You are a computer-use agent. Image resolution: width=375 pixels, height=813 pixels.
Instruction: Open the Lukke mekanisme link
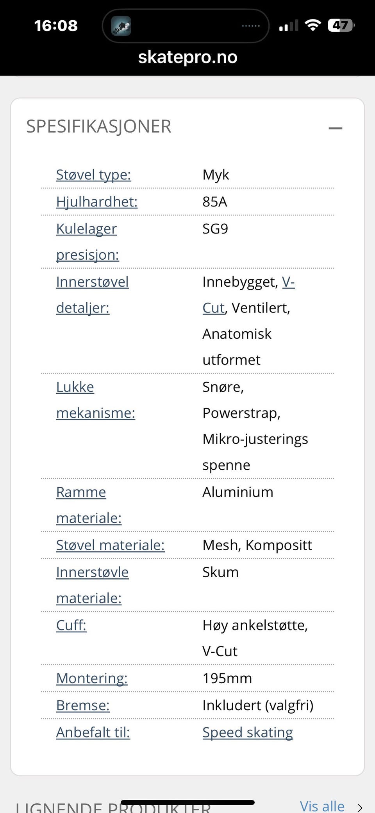point(75,387)
